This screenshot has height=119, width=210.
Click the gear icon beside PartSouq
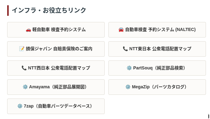[129, 68]
